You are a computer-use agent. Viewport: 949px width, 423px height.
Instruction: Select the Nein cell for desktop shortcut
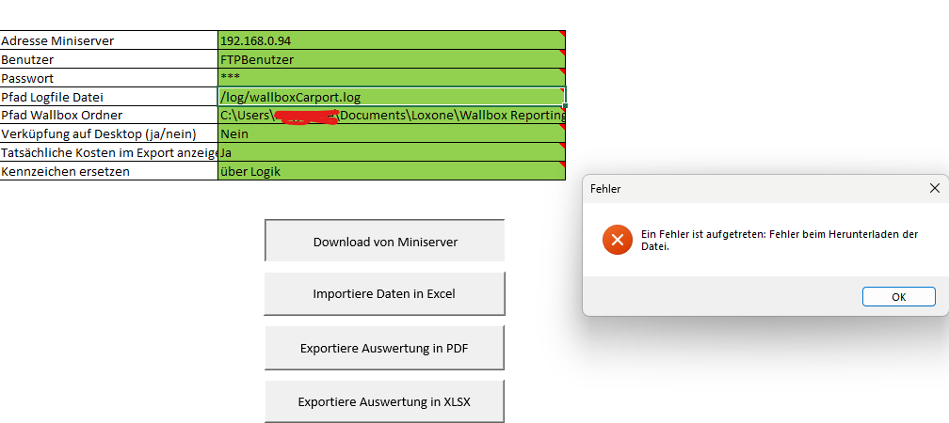click(x=391, y=134)
